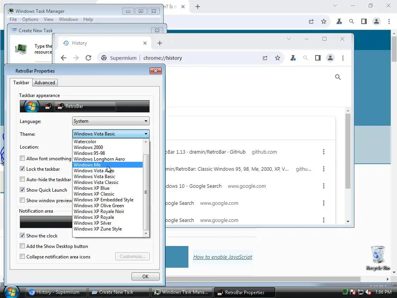Click the forward arrow in History window
Image resolution: width=397 pixels, height=298 pixels.
click(x=76, y=58)
